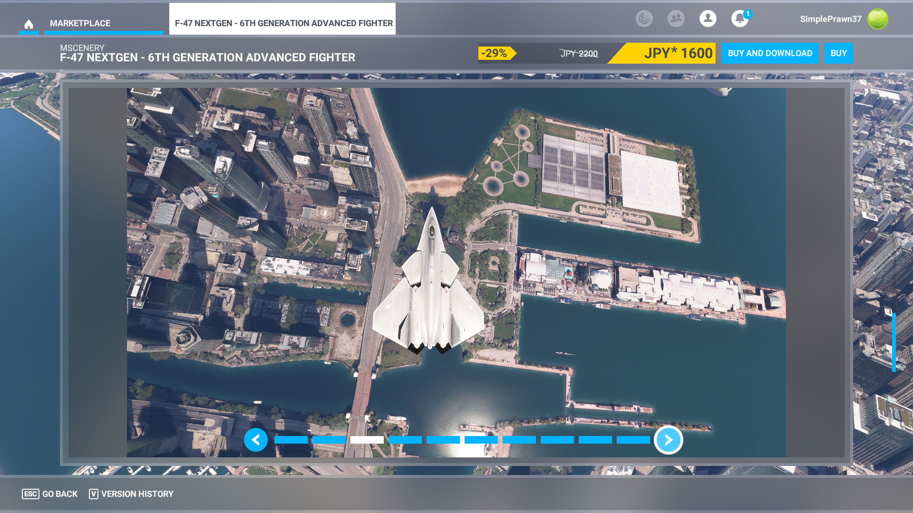
Task: Switch to the Marketplace tab
Action: pyautogui.click(x=80, y=23)
